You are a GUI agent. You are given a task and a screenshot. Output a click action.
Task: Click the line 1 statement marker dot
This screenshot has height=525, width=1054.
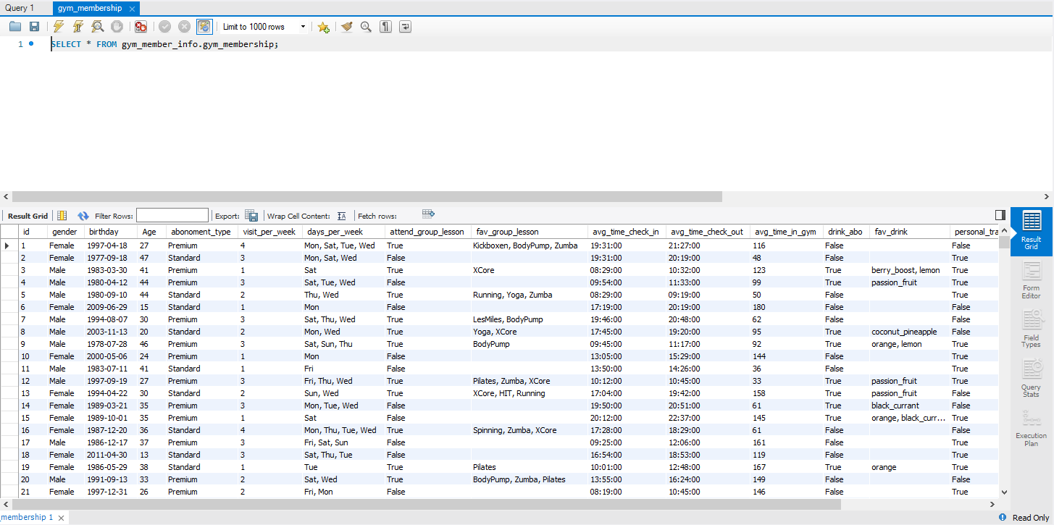point(31,44)
